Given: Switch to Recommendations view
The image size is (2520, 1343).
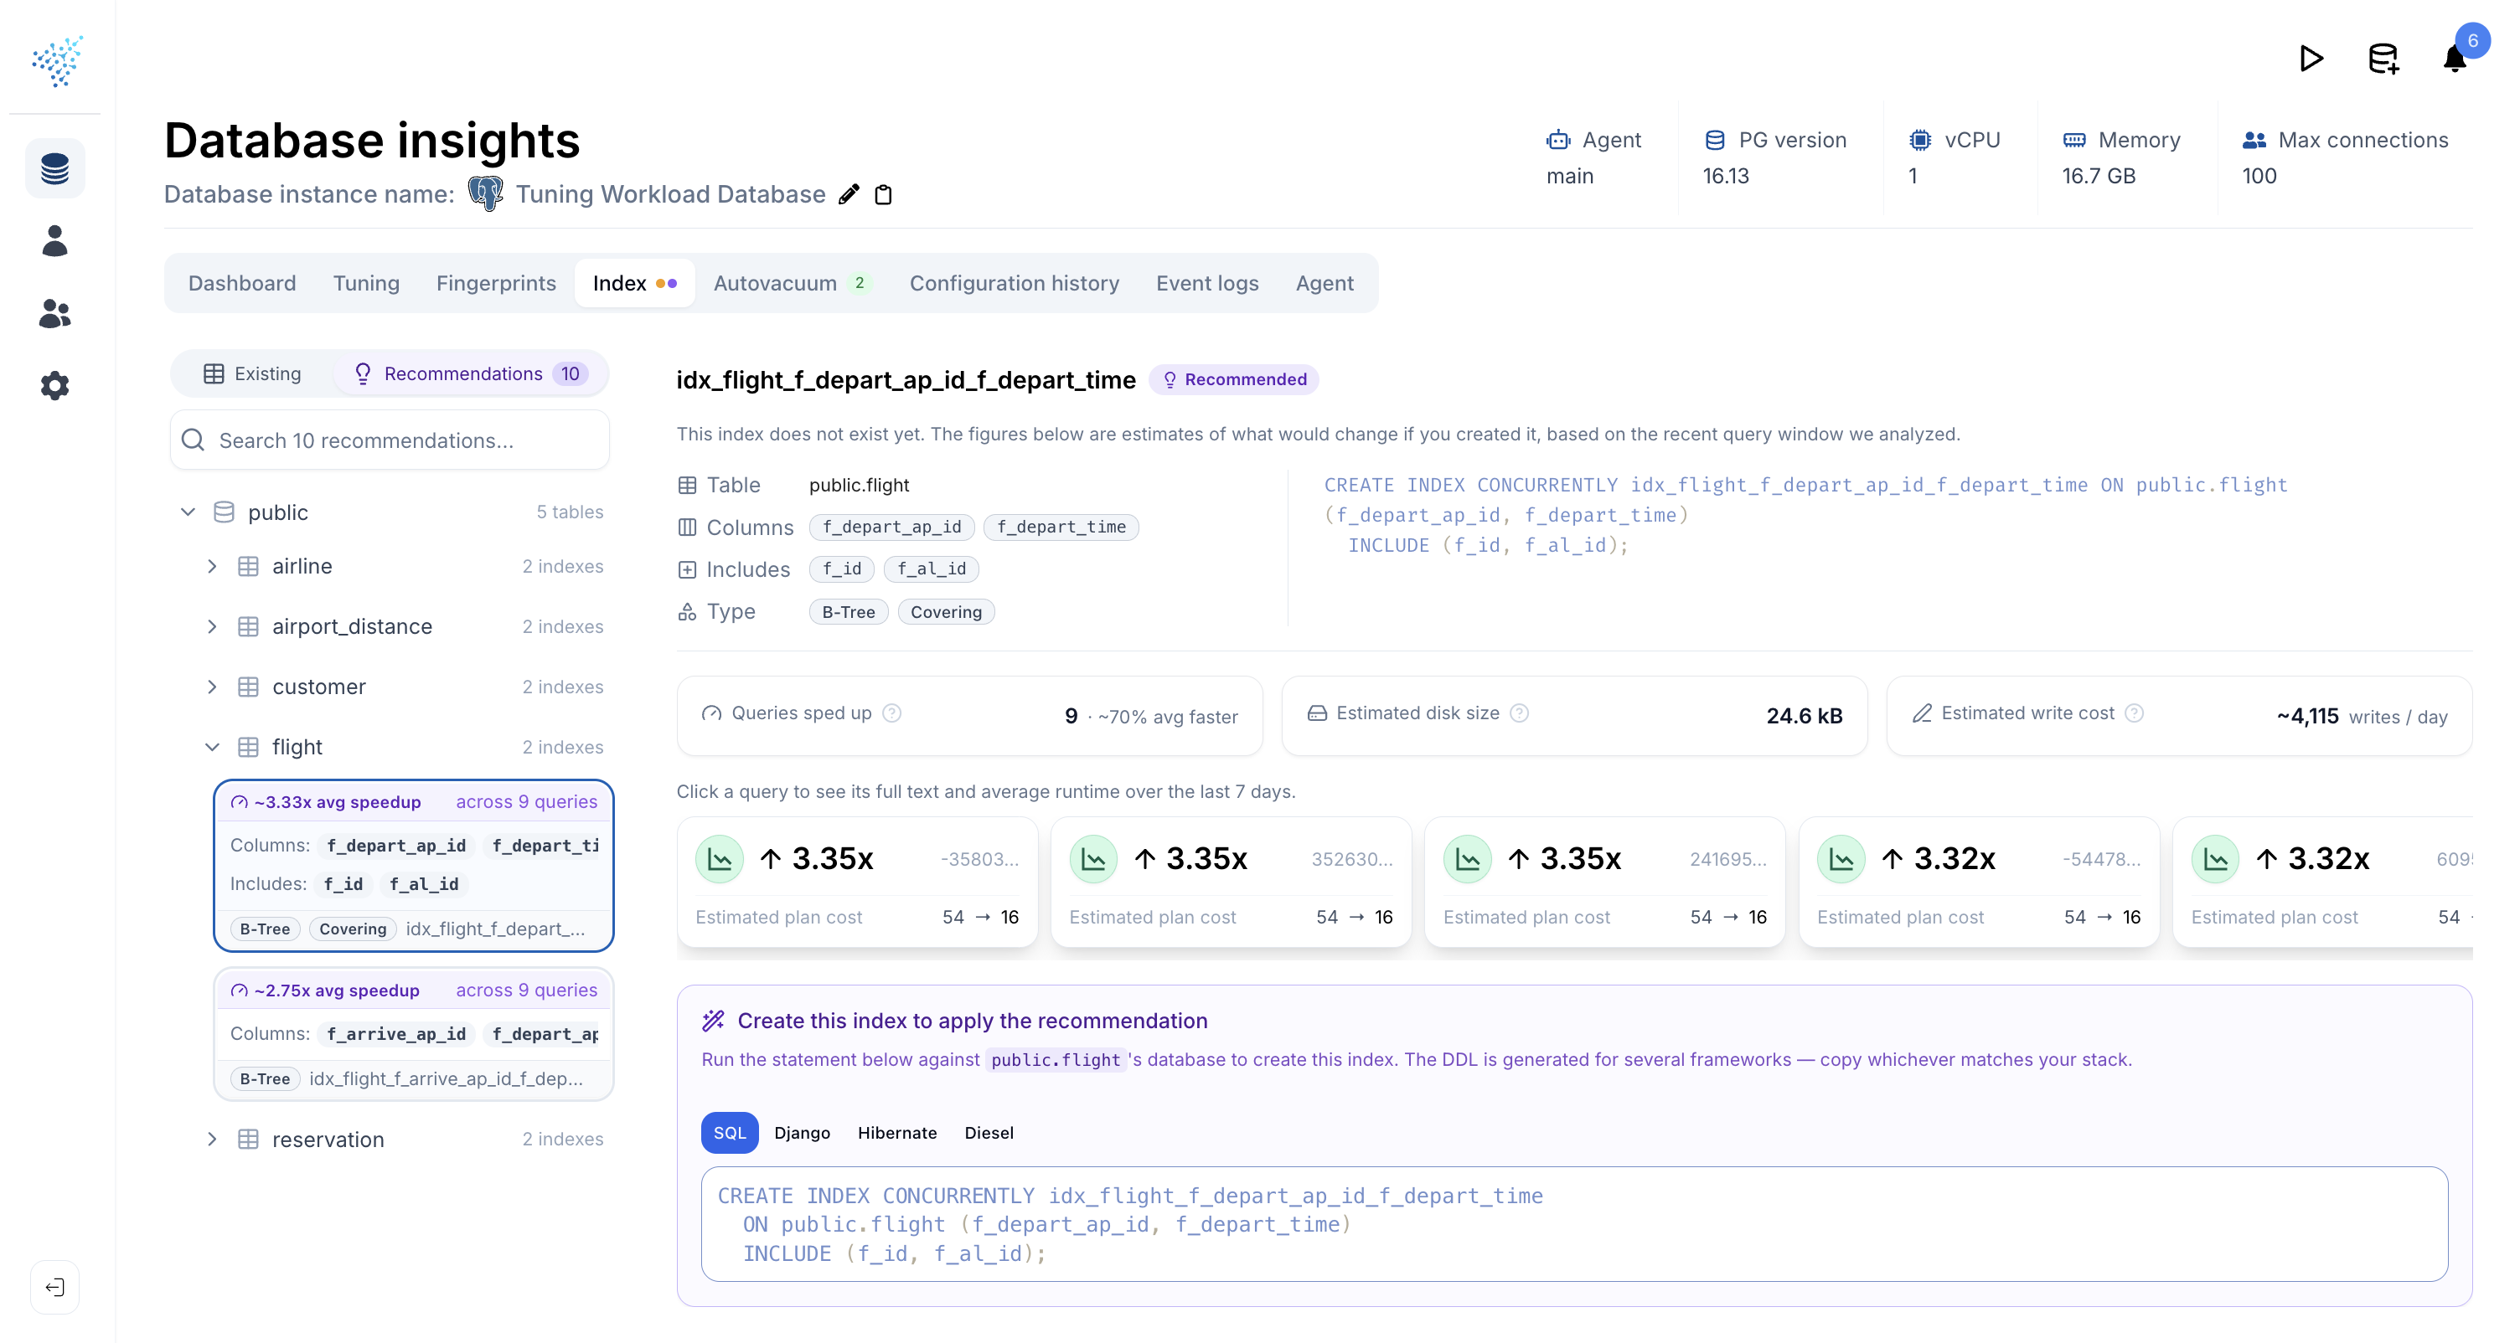Looking at the screenshot, I should point(471,373).
